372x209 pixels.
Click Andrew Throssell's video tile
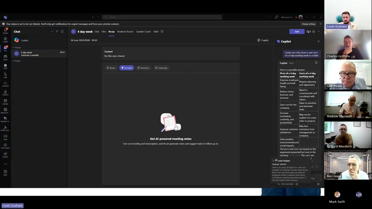coord(348,104)
